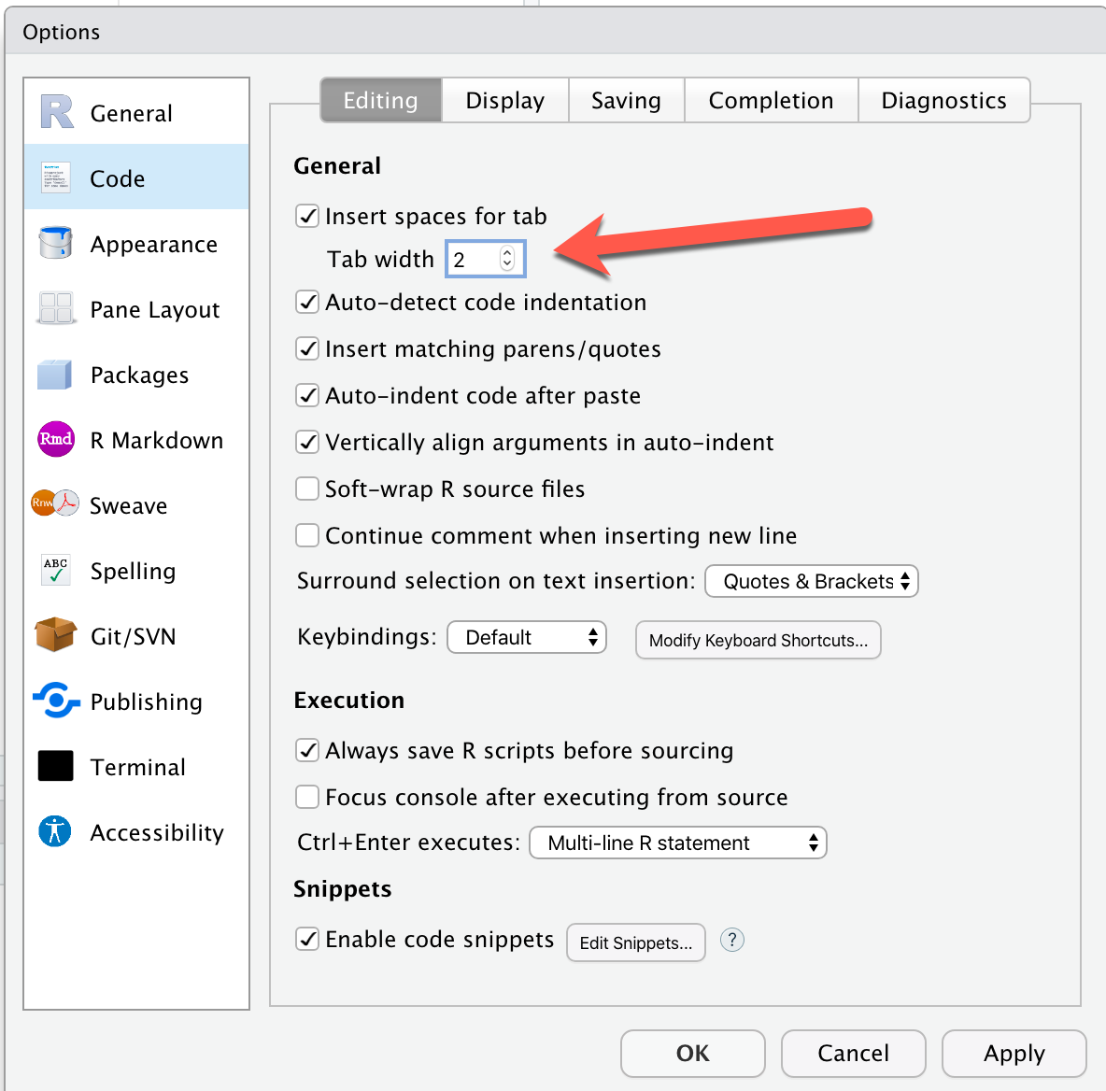Uncheck Insert spaces for tab
1106x1091 pixels.
click(307, 216)
